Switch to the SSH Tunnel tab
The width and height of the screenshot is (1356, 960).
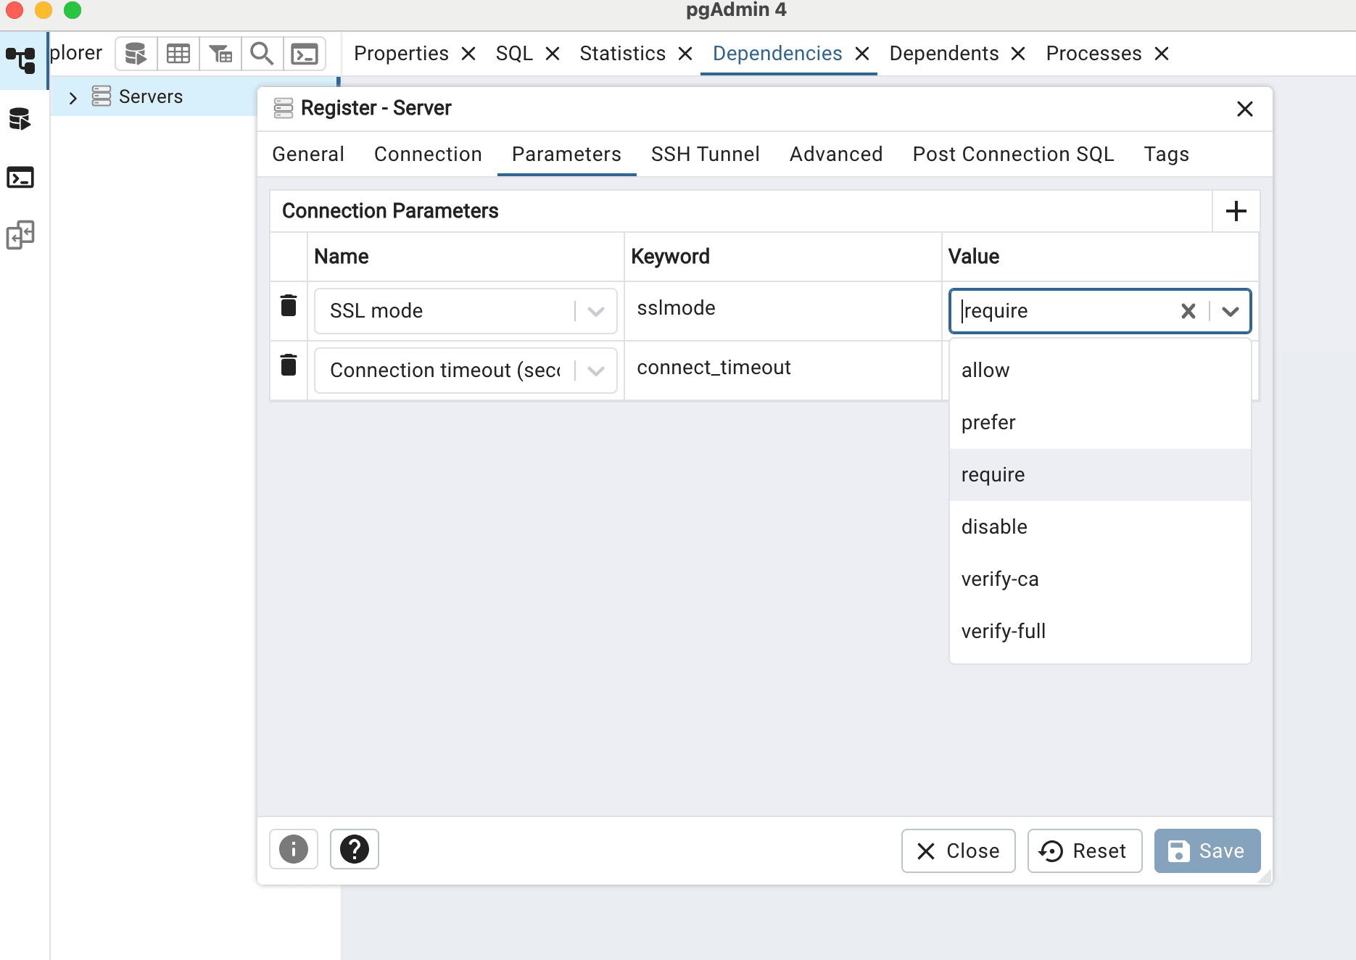point(706,154)
